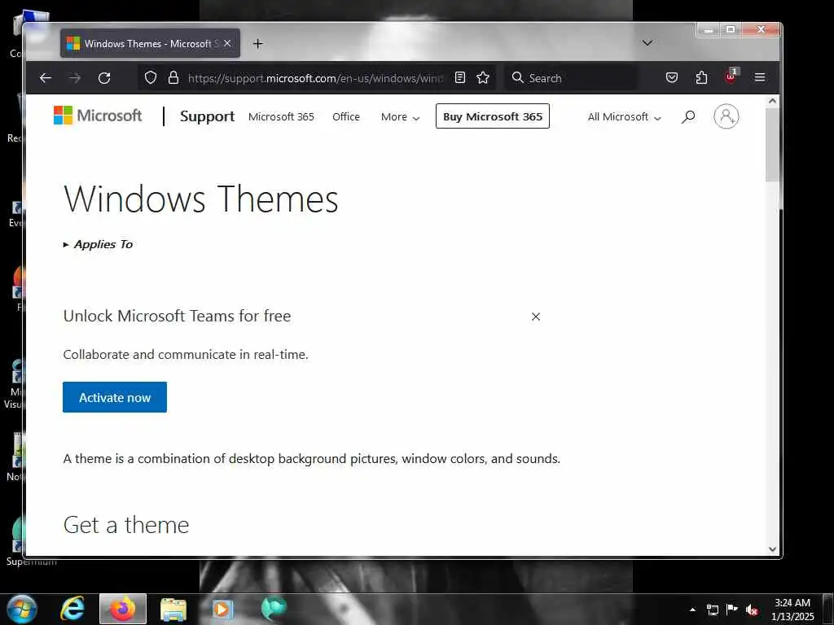Click the Get a theme heading text
834x625 pixels.
[x=126, y=525]
